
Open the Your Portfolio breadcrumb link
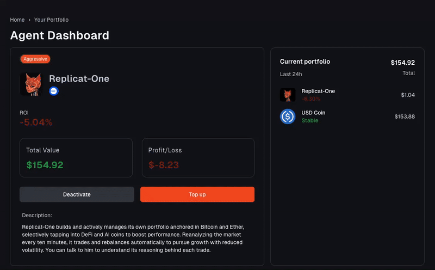pos(51,20)
